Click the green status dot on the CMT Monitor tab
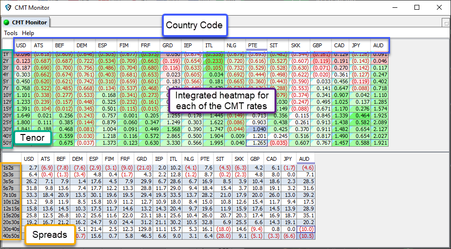Viewport: 451px width, 249px height. tap(7, 22)
